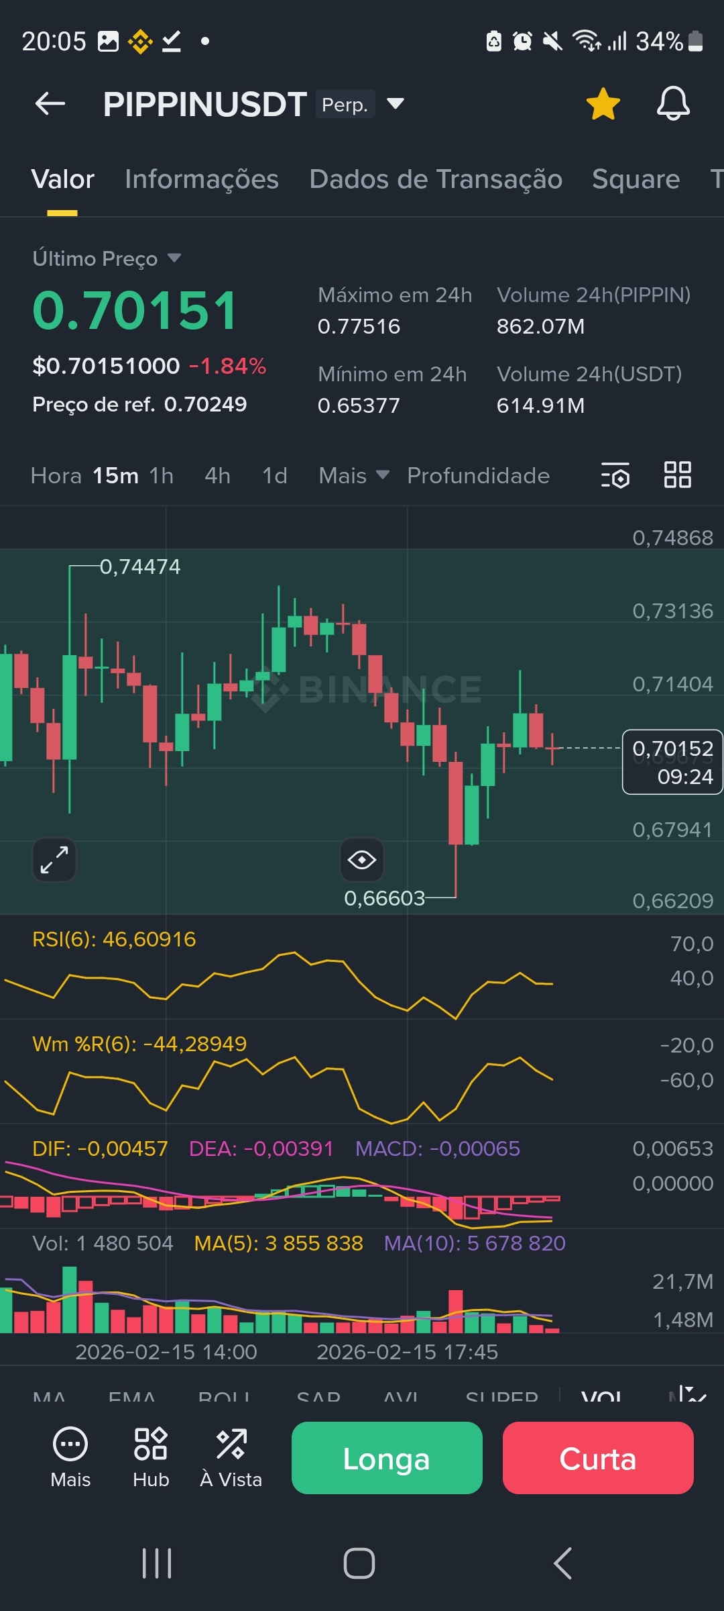The image size is (724, 1611).
Task: Tap the RSI(6) indicator label
Action: click(114, 939)
